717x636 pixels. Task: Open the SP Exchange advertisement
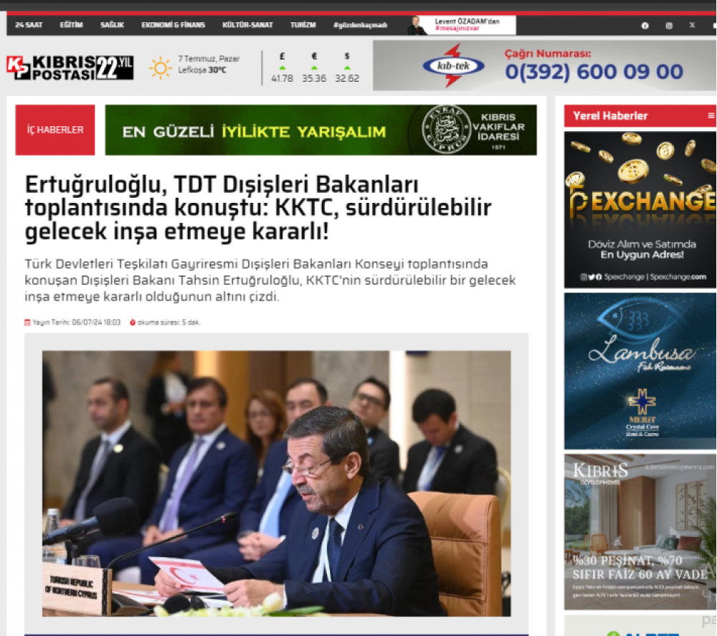click(x=640, y=209)
